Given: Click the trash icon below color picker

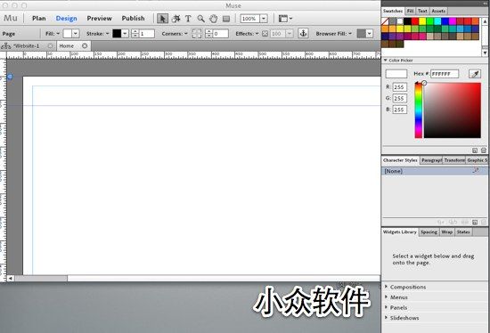Looking at the screenshot, I should click(x=484, y=150).
